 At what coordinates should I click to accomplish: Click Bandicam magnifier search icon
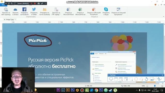pos(12,3)
